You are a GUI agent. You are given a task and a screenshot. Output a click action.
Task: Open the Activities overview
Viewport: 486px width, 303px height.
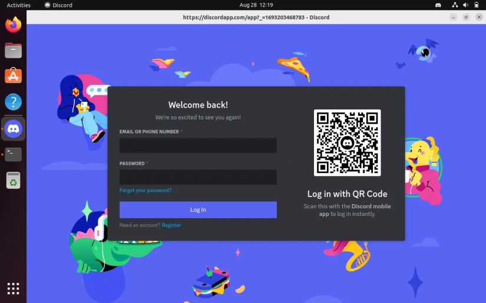pyautogui.click(x=19, y=5)
